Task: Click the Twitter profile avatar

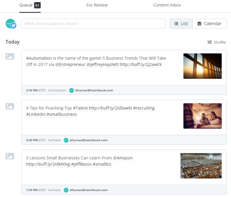Action: 11,24
